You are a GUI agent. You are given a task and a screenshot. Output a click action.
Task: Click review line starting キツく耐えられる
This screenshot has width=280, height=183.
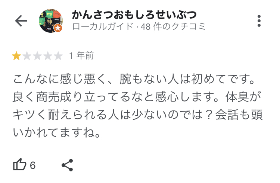138,115
